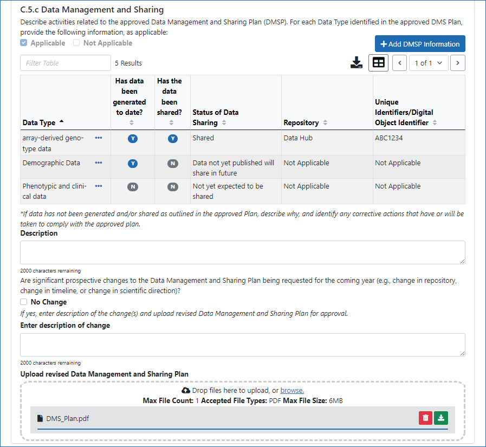Delete the DMS_Plan.pdf file with trash icon
The height and width of the screenshot is (447, 486).
click(x=425, y=418)
